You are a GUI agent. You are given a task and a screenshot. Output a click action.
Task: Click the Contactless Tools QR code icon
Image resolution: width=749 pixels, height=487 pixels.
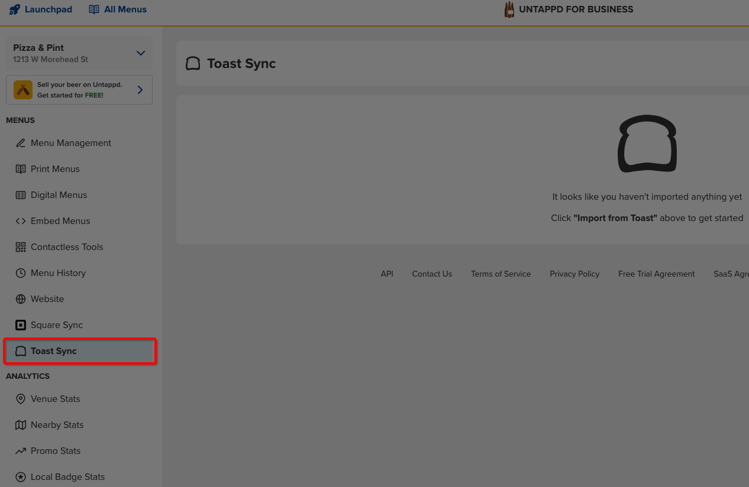[21, 247]
